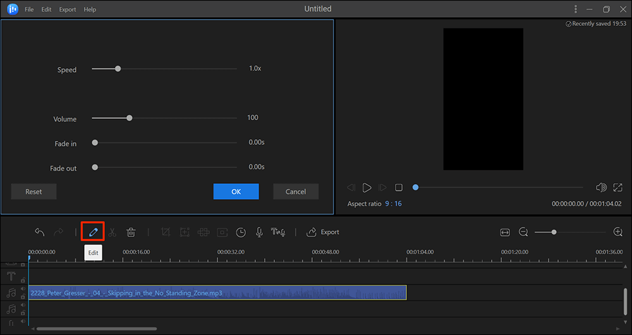632x335 pixels.
Task: Toggle preview volume speaker icon
Action: point(601,188)
